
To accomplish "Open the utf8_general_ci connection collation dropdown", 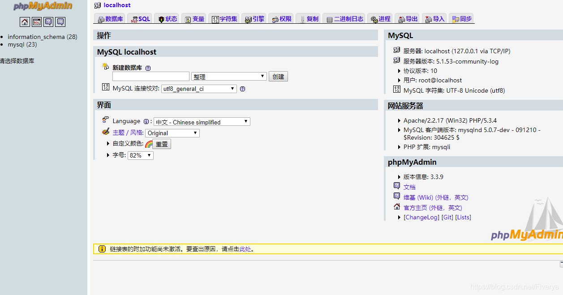I will [199, 89].
